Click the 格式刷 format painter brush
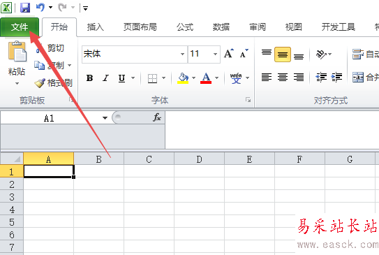Viewport: 379px width, 255px height. tap(40, 83)
